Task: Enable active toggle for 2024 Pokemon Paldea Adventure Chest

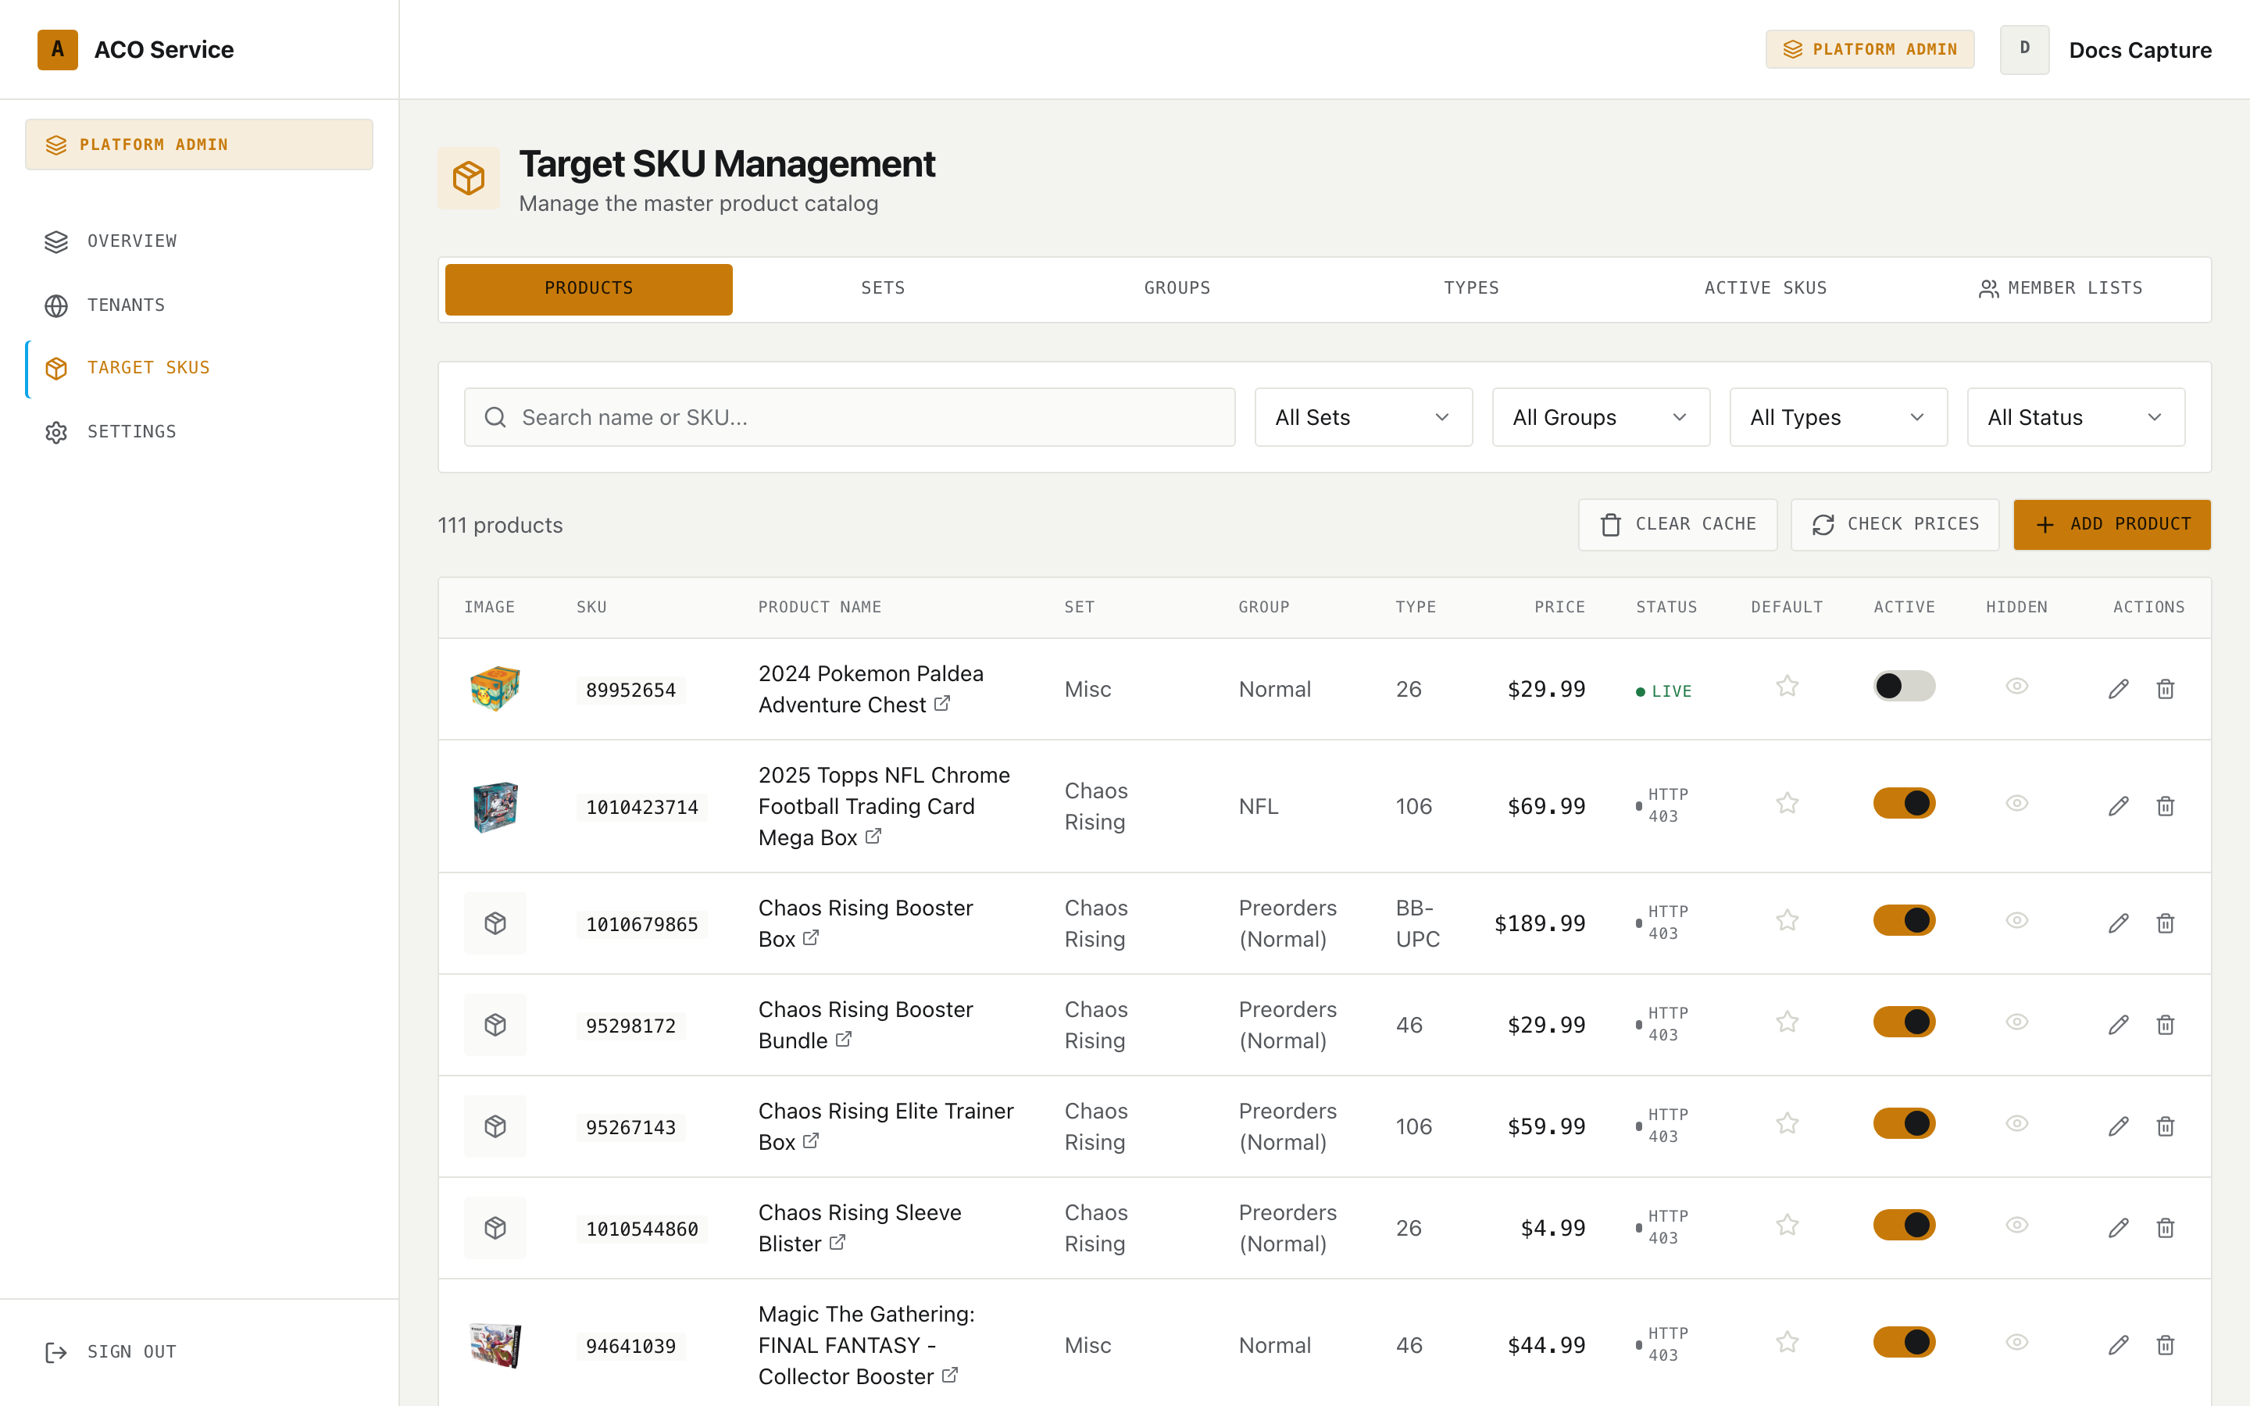Action: coord(1903,687)
